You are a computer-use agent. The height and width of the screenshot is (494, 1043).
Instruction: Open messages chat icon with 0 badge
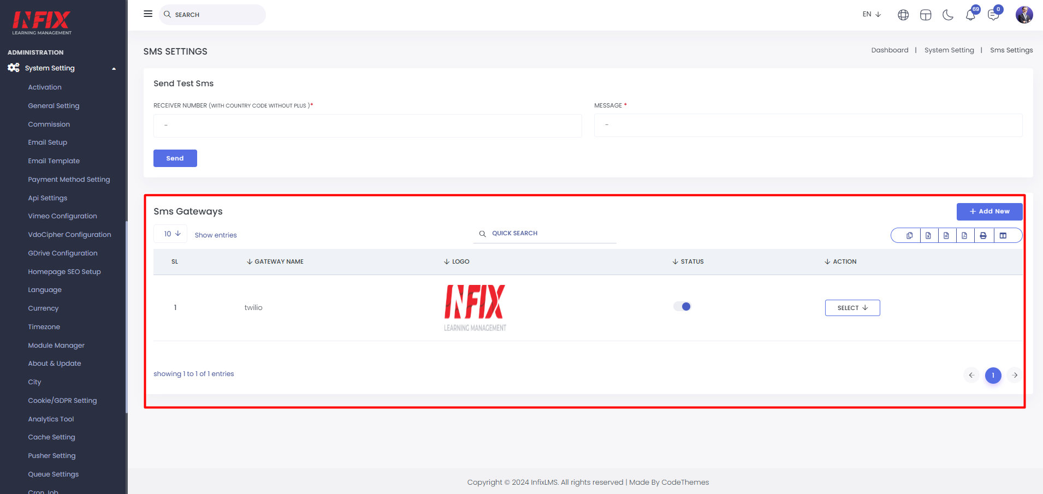point(994,15)
